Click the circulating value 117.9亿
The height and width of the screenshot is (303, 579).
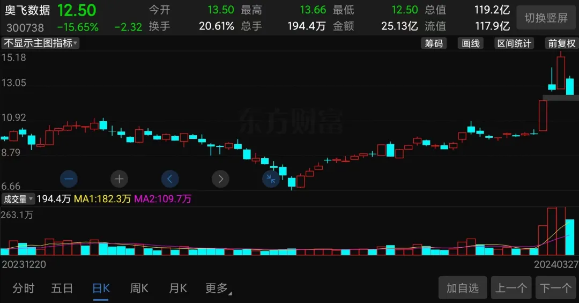(x=492, y=26)
